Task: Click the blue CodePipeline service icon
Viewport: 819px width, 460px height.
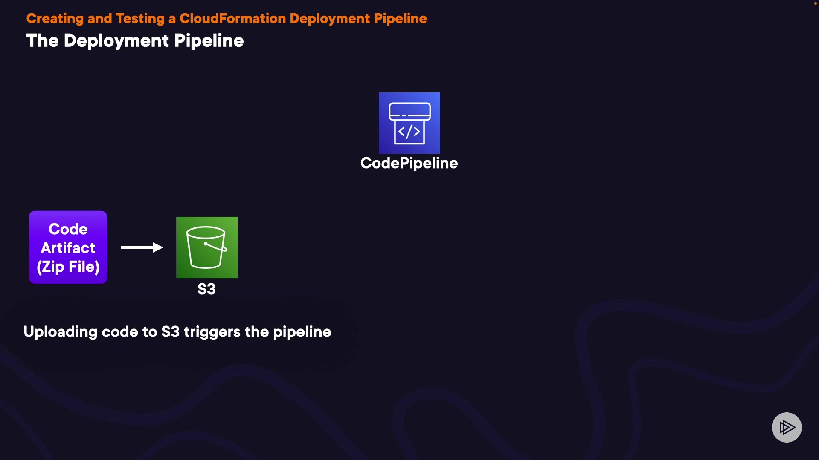Action: (409, 123)
